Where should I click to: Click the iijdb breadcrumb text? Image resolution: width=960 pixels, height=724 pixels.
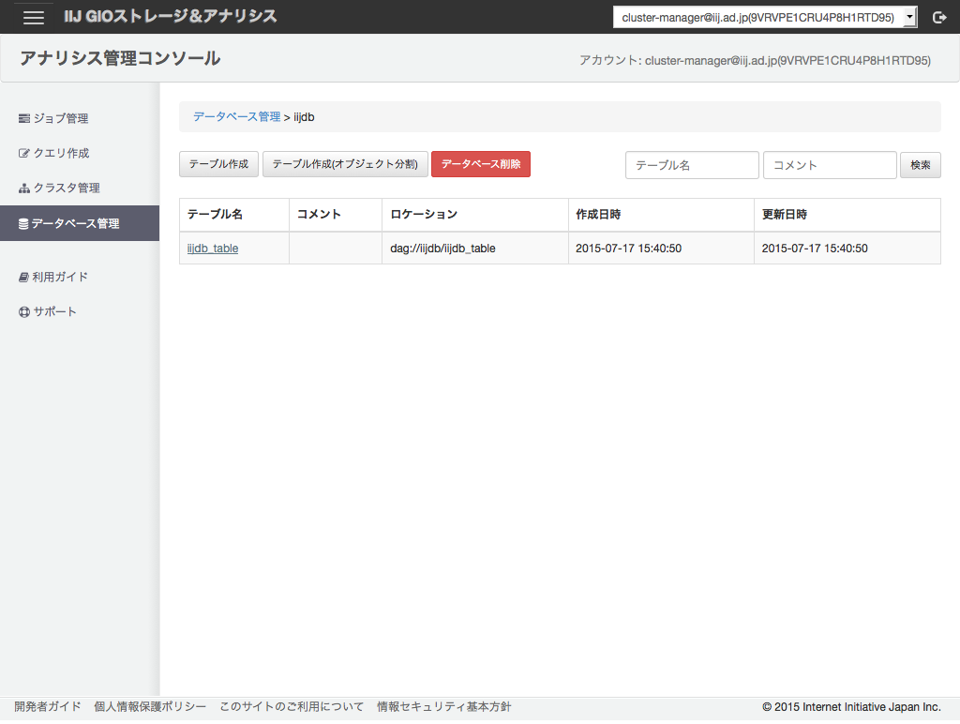click(304, 117)
